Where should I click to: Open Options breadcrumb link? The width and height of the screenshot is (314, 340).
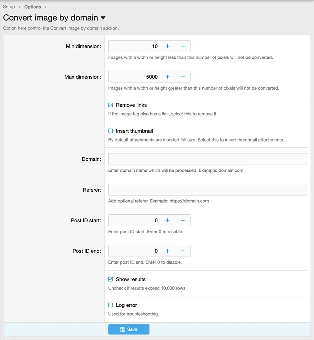pyautogui.click(x=33, y=7)
